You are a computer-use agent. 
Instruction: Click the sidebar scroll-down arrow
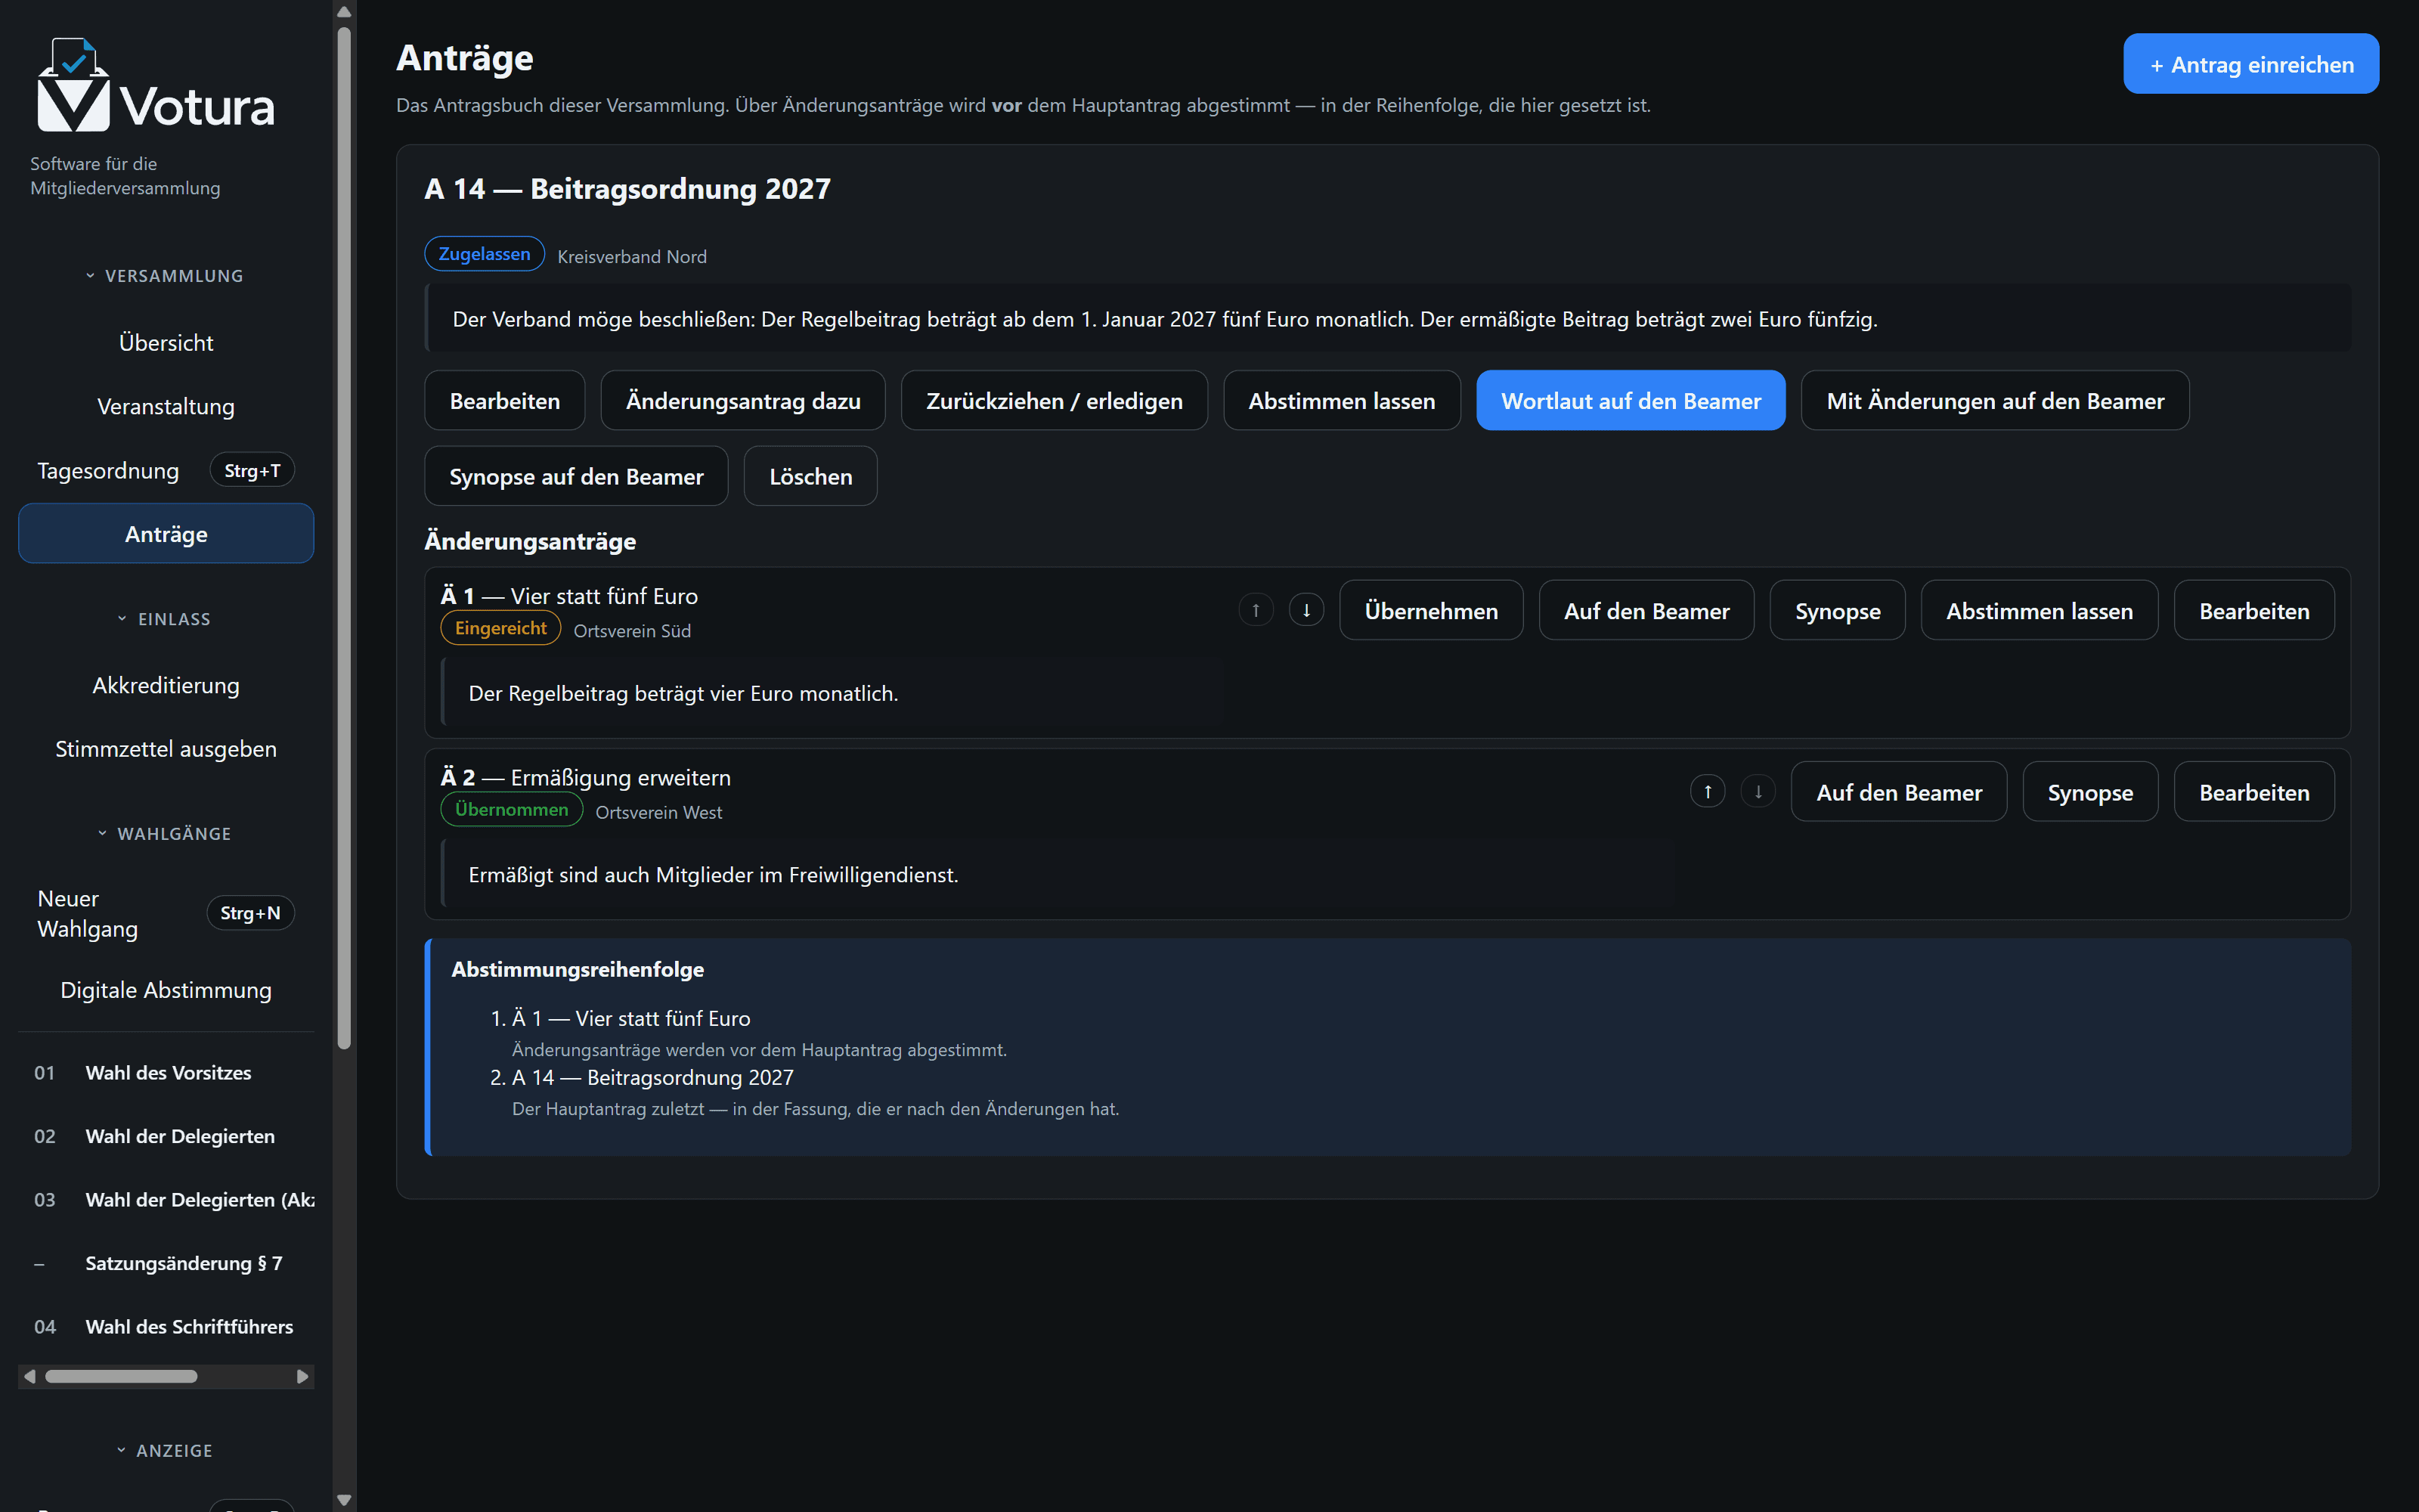[344, 1499]
